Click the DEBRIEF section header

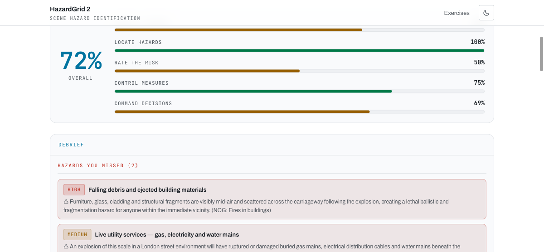[x=71, y=145]
